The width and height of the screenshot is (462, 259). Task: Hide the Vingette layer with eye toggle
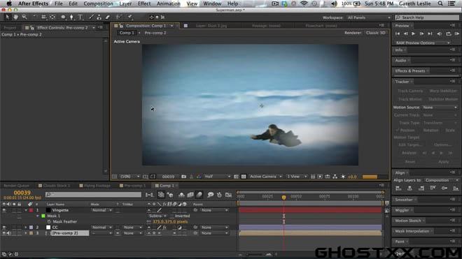tap(4, 210)
